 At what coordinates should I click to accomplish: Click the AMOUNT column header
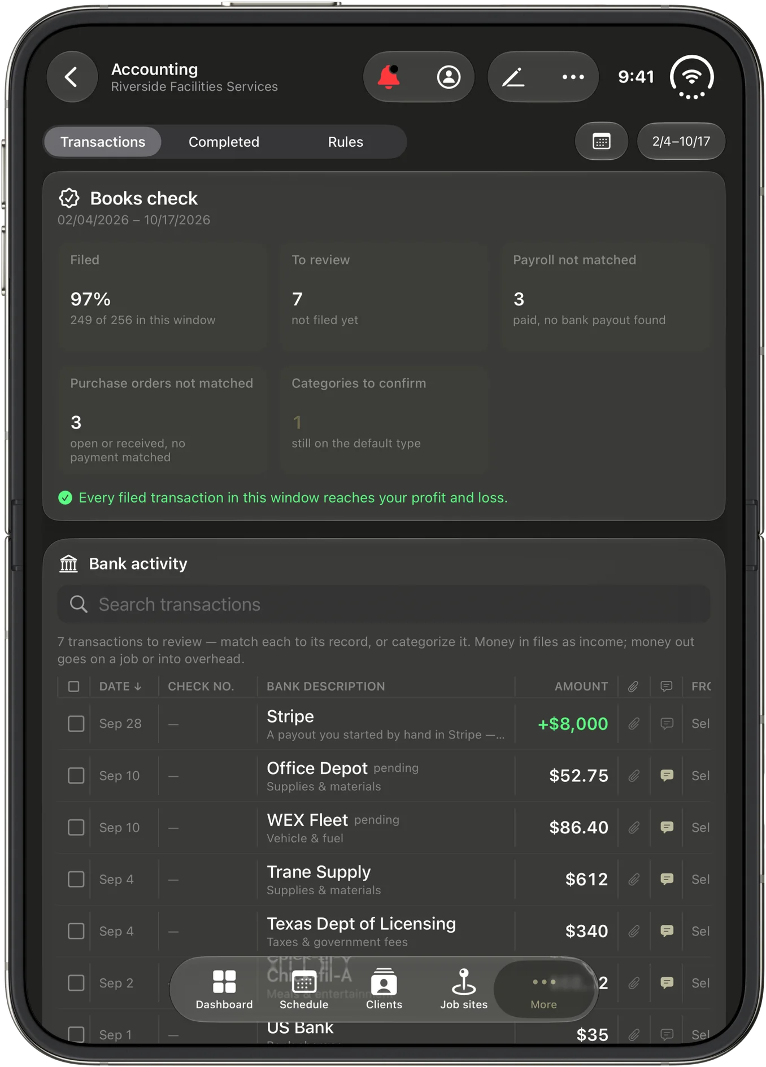point(581,686)
